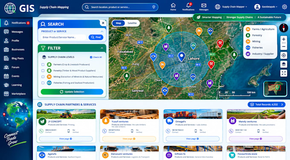Collapse the Product or Service section
The image size is (290, 160).
click(102, 31)
